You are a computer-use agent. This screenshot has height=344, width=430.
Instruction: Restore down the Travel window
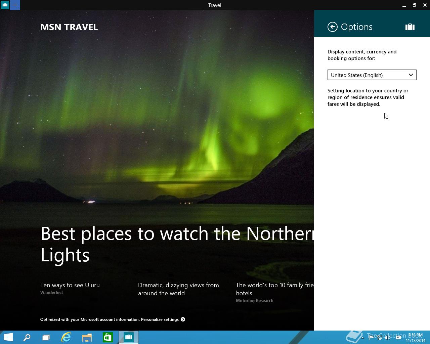coord(415,5)
